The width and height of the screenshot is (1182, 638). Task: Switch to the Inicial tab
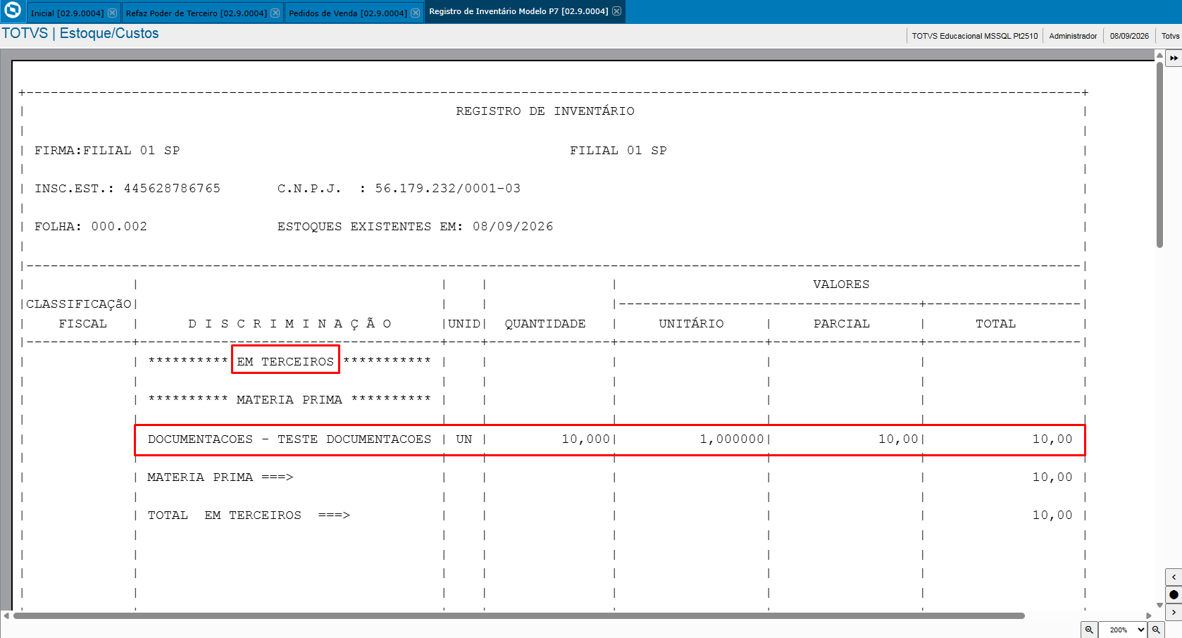(67, 13)
